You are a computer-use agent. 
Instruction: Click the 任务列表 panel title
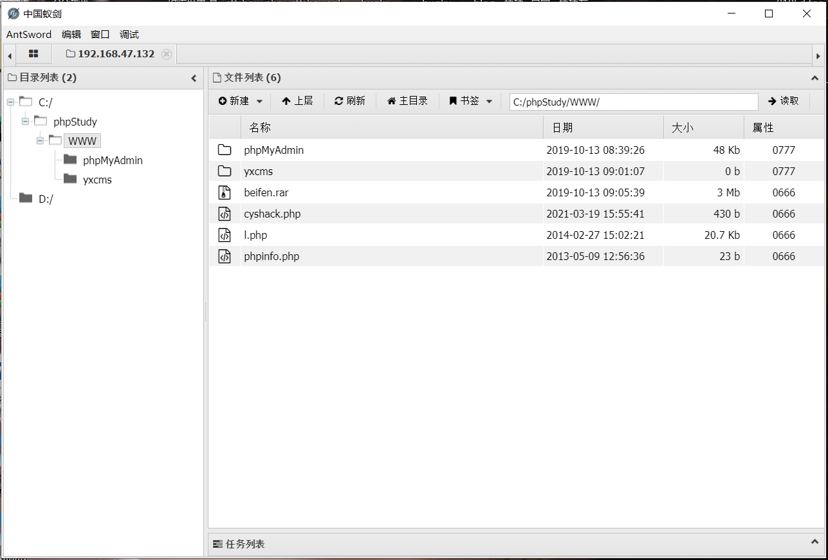[x=244, y=544]
